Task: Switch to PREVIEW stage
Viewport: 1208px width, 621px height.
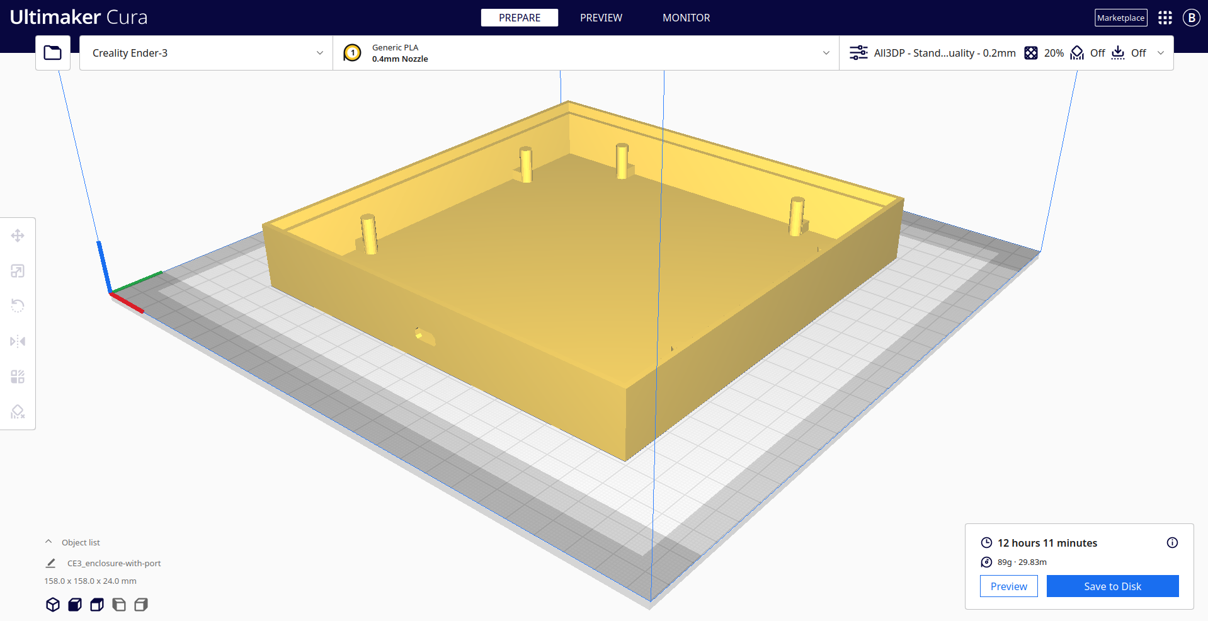Action: (x=601, y=18)
